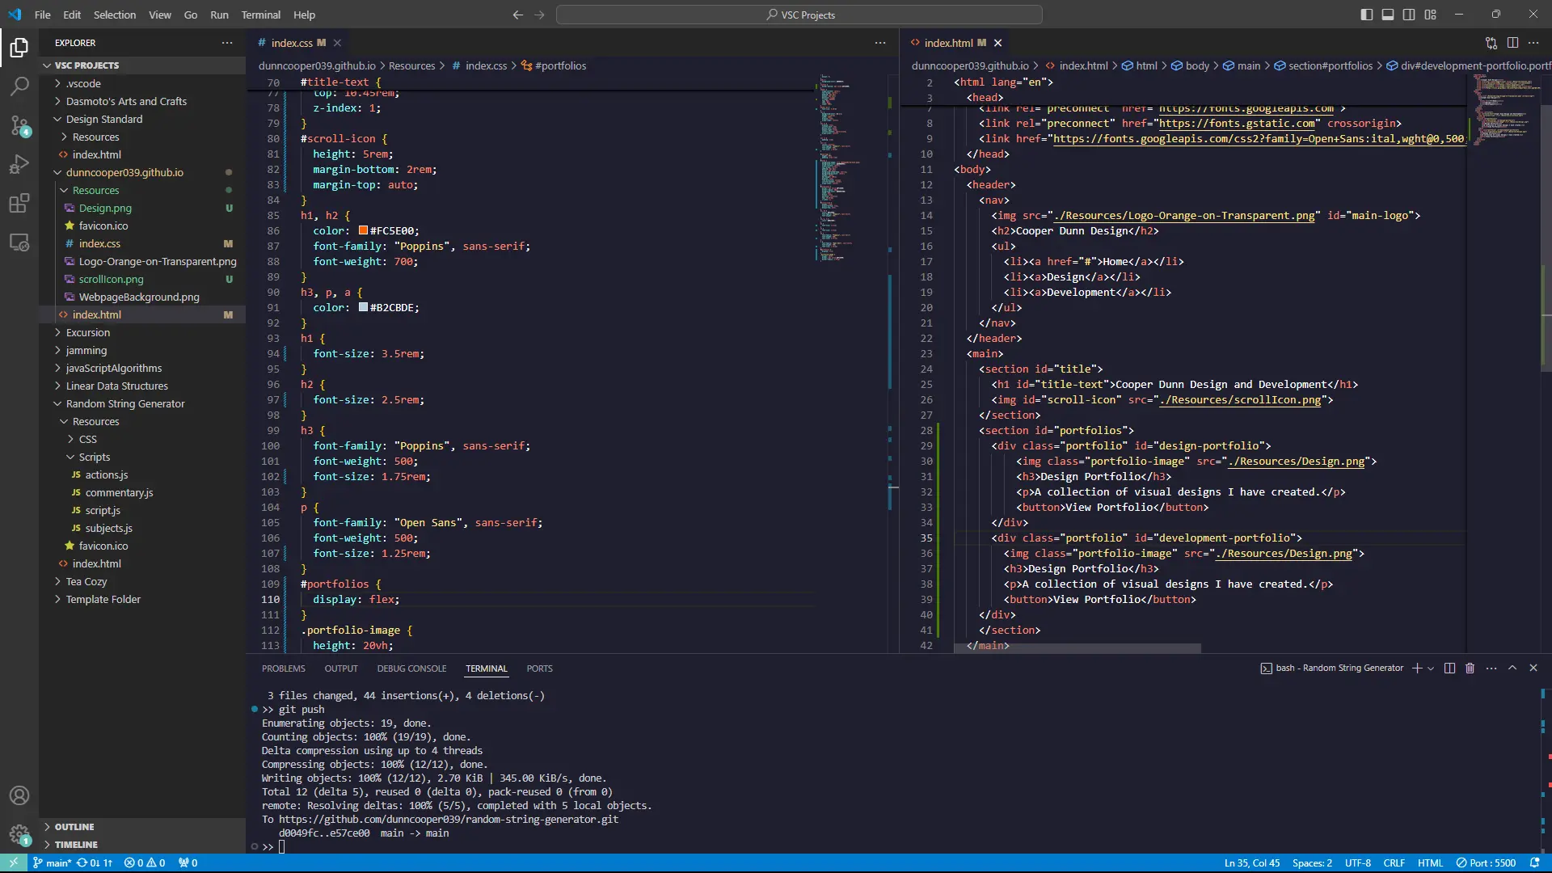Open the #FC5E00 color swatch picker
The image size is (1552, 873).
363,230
